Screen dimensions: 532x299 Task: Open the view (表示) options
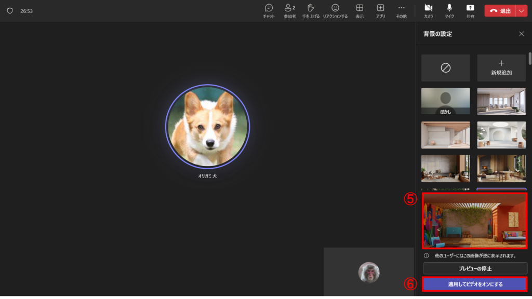coord(360,10)
